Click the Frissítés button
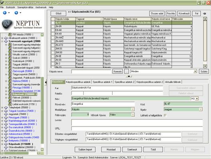 coord(171,14)
